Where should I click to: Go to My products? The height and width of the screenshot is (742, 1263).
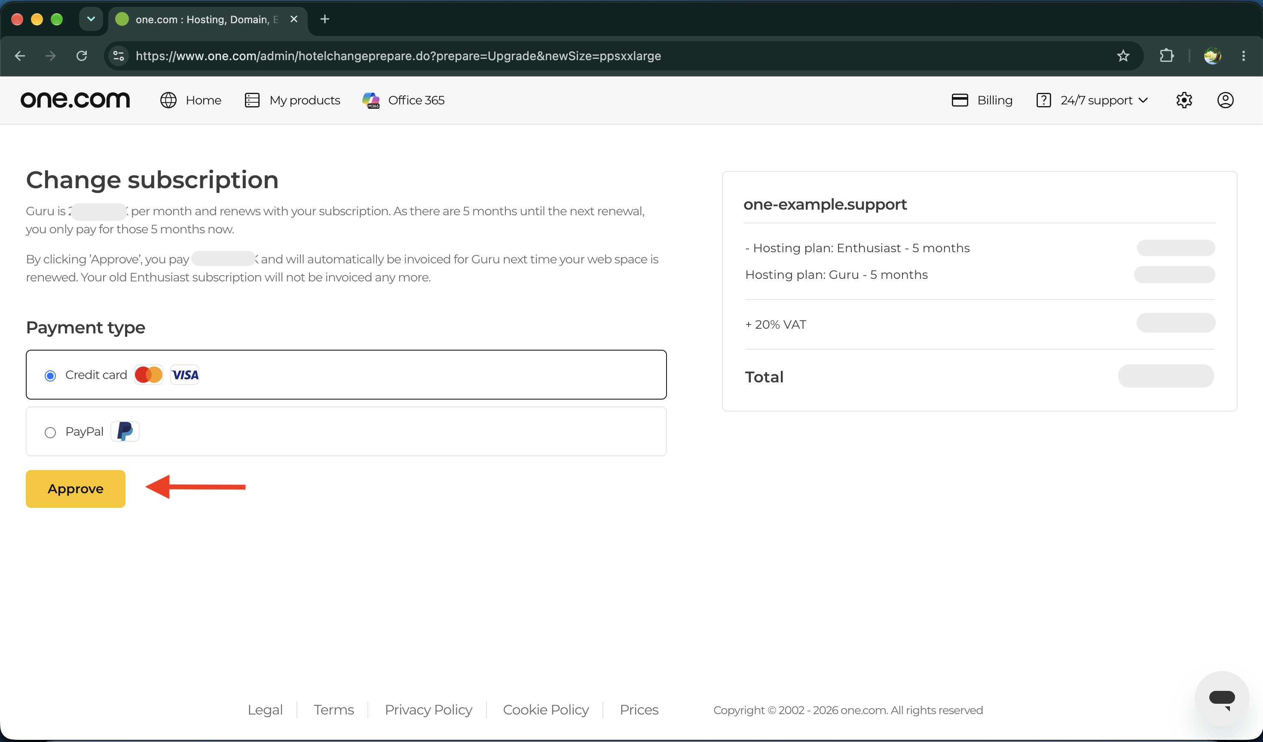(292, 100)
